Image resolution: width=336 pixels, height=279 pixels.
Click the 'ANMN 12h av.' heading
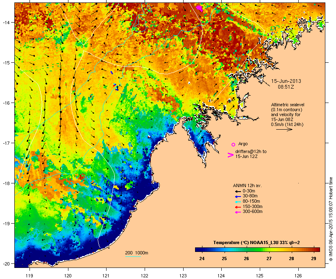click(x=247, y=185)
